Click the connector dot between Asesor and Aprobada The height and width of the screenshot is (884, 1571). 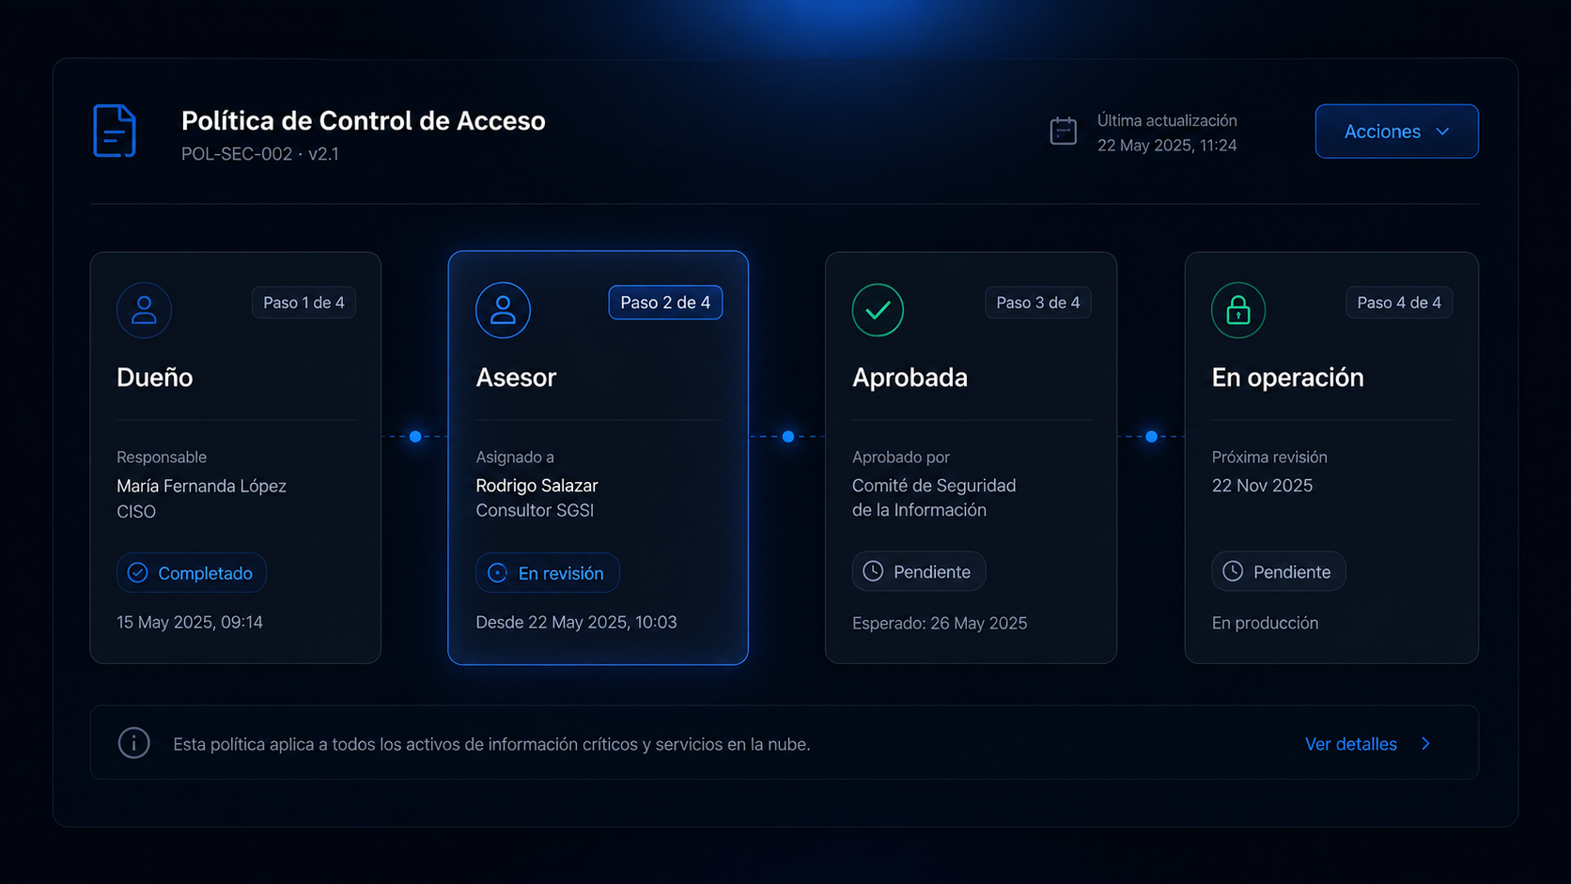click(x=788, y=437)
